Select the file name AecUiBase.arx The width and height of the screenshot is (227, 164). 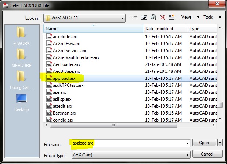66,71
